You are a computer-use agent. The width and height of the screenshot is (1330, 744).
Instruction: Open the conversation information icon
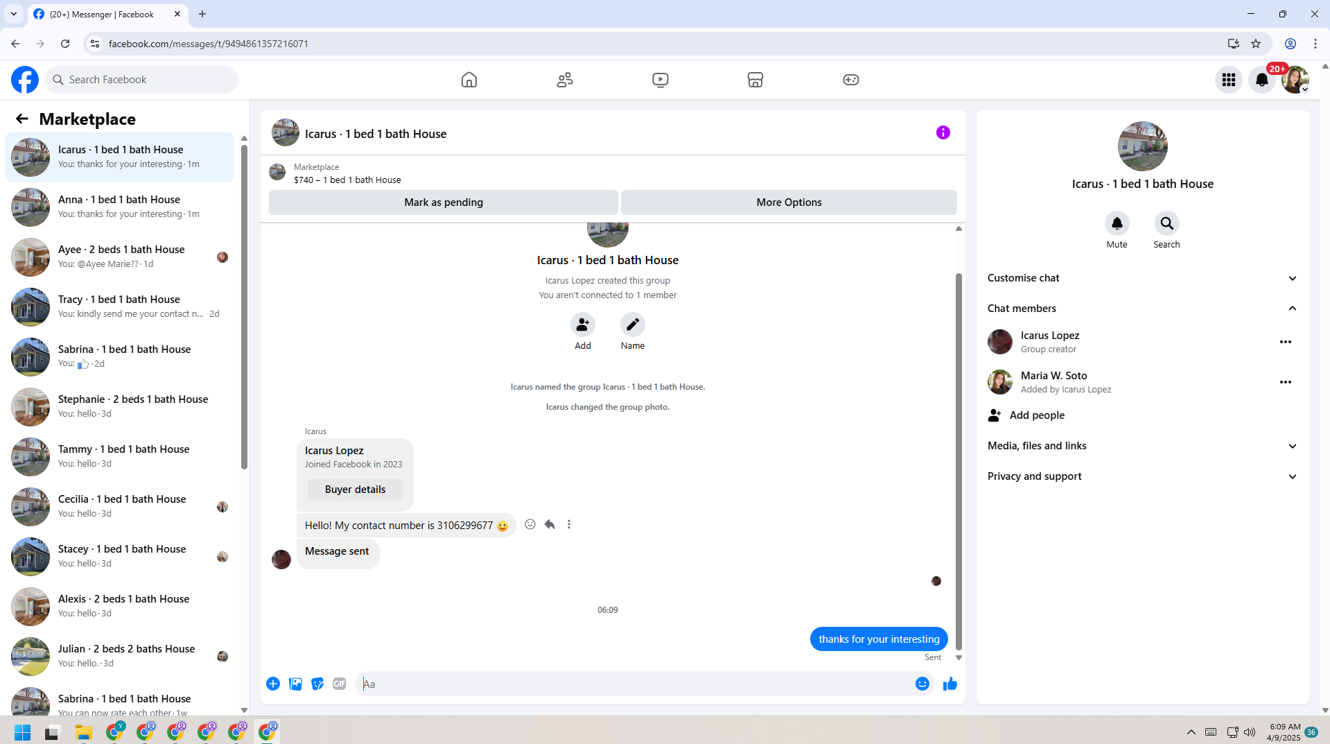point(943,132)
